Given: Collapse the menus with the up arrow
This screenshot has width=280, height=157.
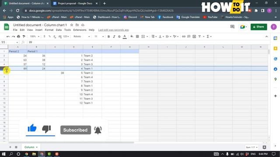Looking at the screenshot, I should [x=266, y=37].
